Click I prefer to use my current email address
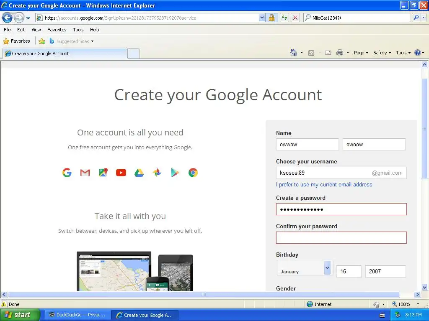Image resolution: width=429 pixels, height=321 pixels. click(x=324, y=184)
